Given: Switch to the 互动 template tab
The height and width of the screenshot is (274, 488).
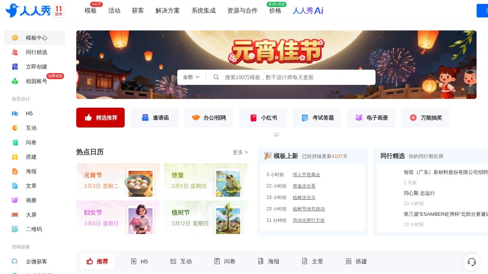Looking at the screenshot, I should click(181, 261).
